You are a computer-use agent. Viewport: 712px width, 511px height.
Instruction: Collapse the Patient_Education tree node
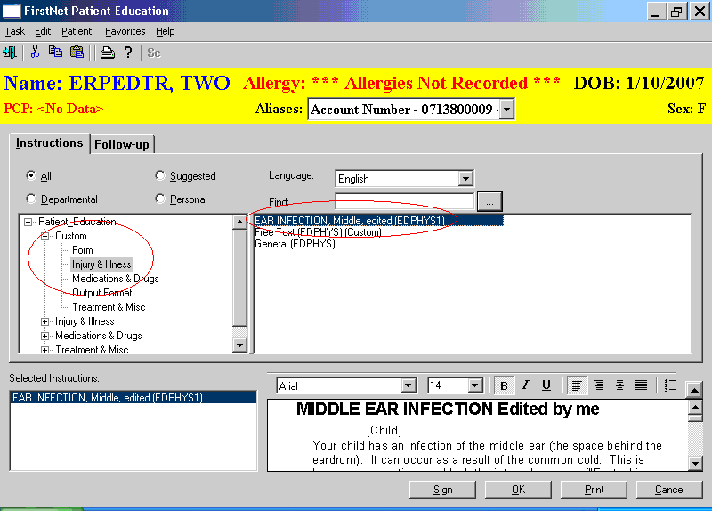pos(28,222)
